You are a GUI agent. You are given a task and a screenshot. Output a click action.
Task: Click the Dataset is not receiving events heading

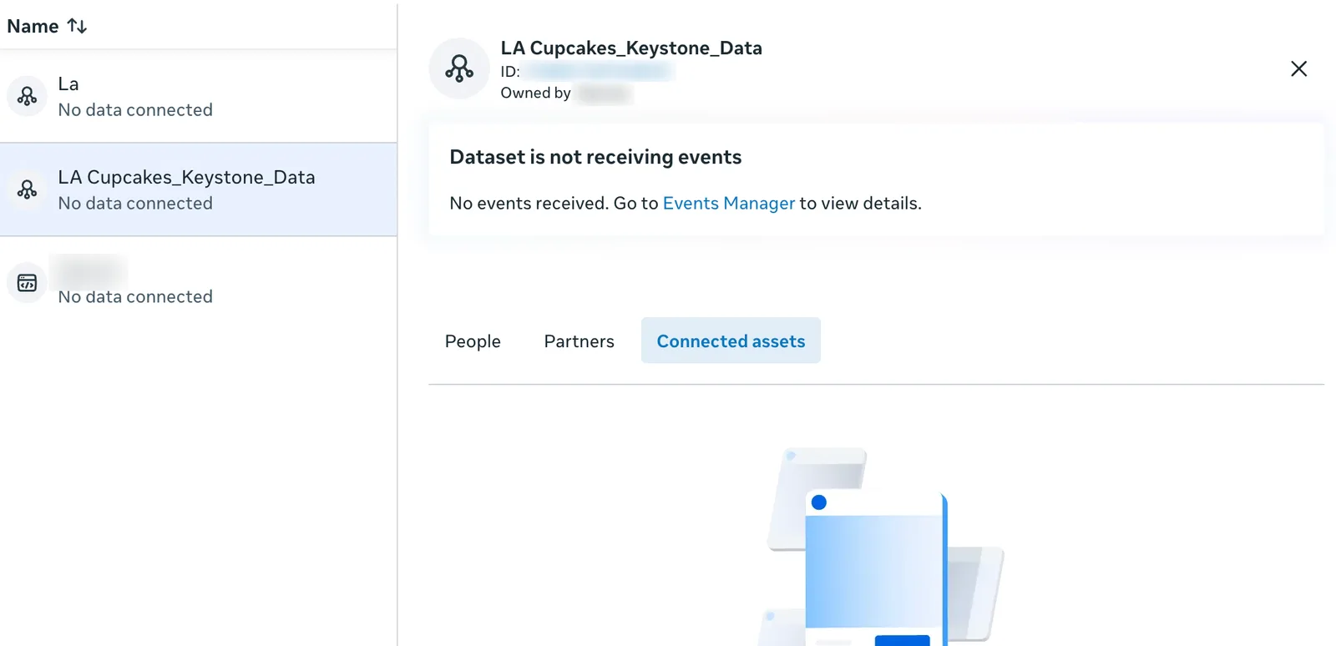(595, 157)
